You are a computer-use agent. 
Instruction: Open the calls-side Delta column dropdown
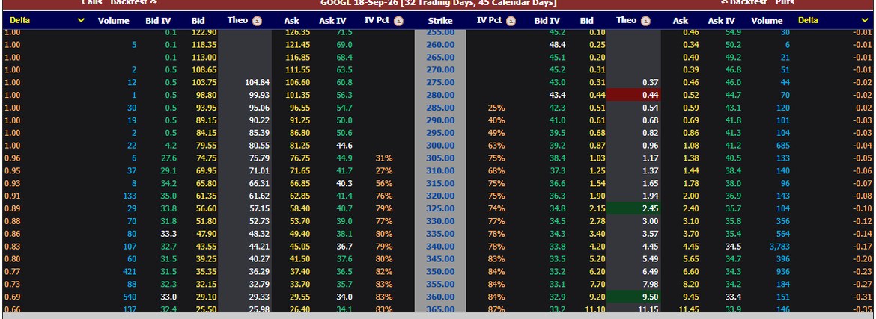81,21
